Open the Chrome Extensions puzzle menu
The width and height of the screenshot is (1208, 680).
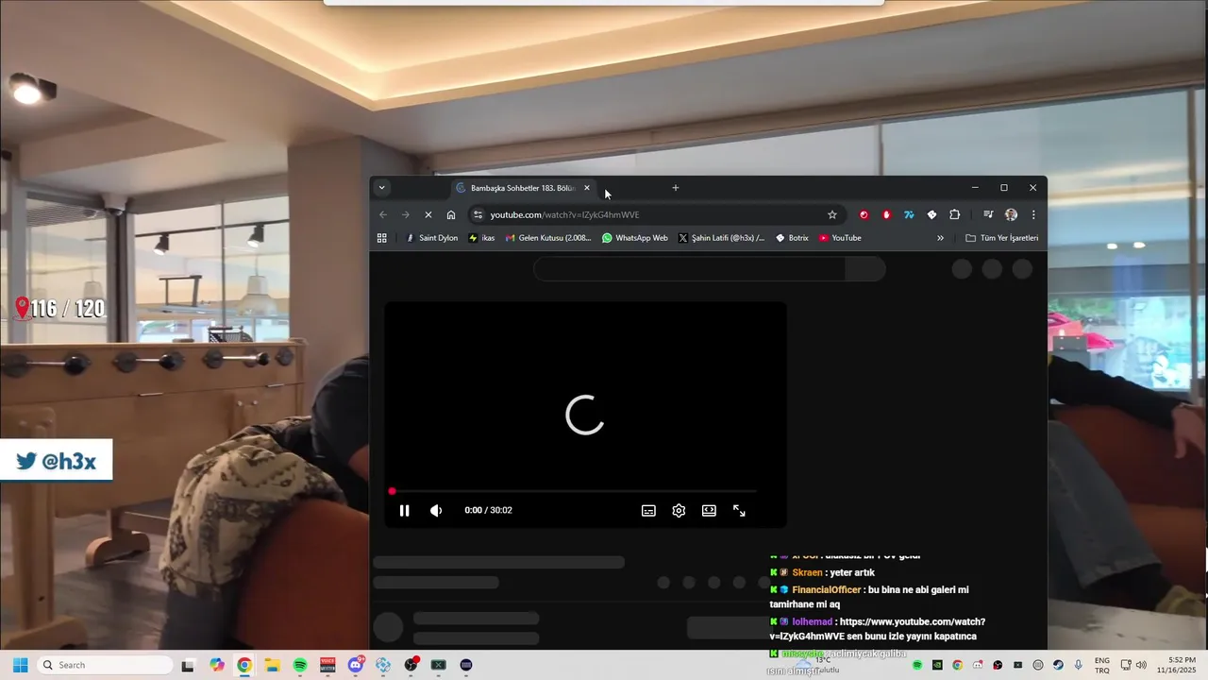[x=954, y=214]
